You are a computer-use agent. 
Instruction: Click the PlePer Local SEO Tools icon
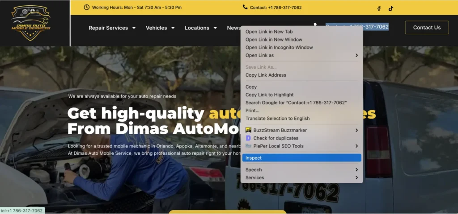(x=248, y=146)
